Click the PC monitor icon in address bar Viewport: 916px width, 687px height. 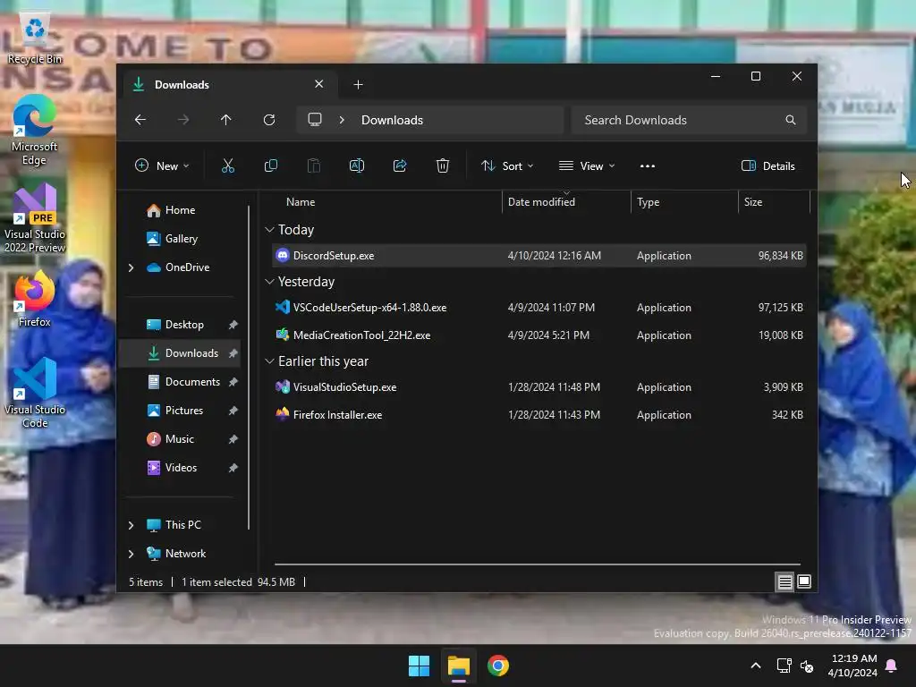click(315, 120)
